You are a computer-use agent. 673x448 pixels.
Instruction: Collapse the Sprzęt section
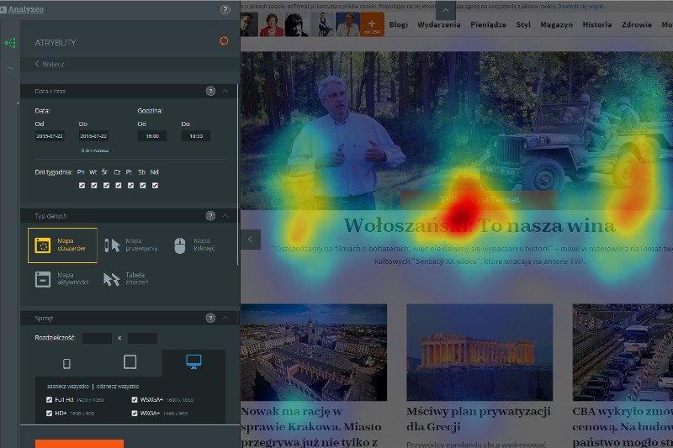pyautogui.click(x=225, y=318)
